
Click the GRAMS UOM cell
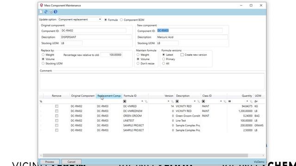tap(259, 125)
